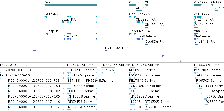This screenshot has width=224, height=111.
Task: Click the Obp83g-PA protein label
Action: point(155,42)
